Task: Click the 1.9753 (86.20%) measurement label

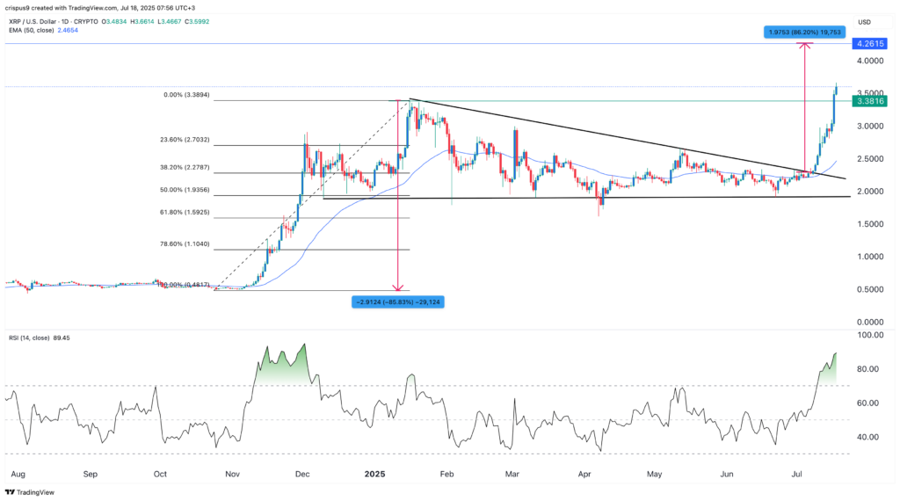Action: pos(804,31)
